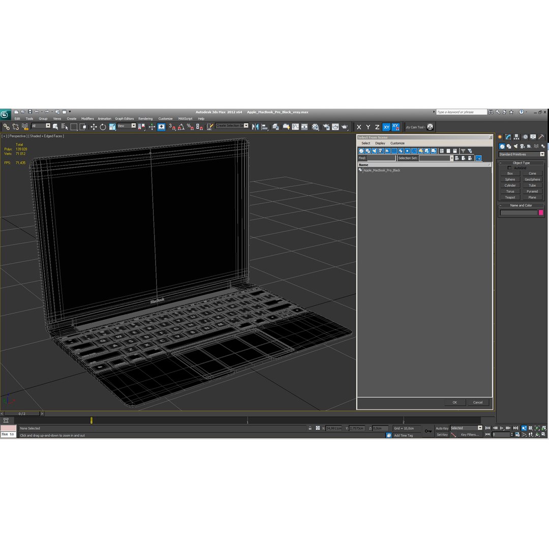
Task: Create a GeoSphere primitive
Action: point(532,179)
